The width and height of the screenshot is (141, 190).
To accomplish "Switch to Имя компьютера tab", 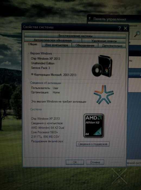I will (57, 45).
